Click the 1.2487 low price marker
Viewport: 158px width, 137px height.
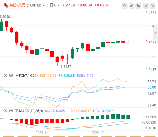66,66
